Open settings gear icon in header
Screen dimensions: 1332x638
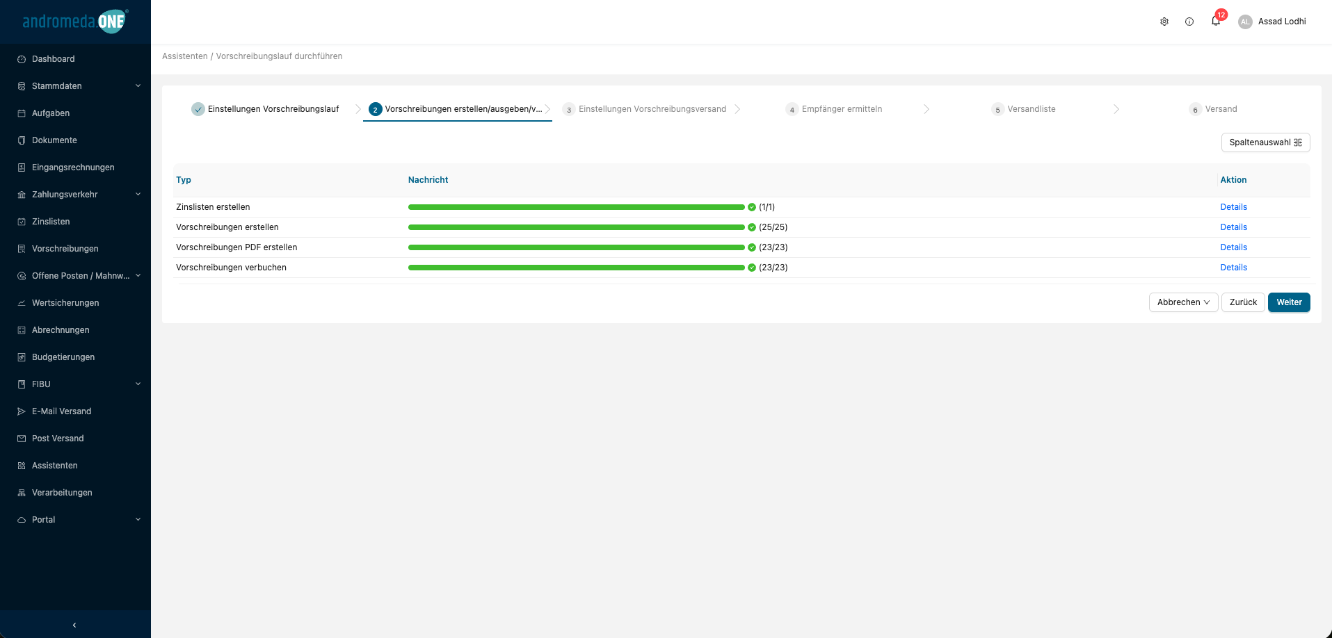click(1164, 22)
